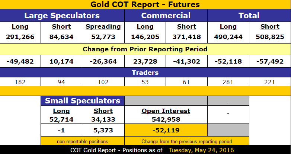Click Long label under Large Speculators
The width and height of the screenshot is (291, 154).
point(20,26)
